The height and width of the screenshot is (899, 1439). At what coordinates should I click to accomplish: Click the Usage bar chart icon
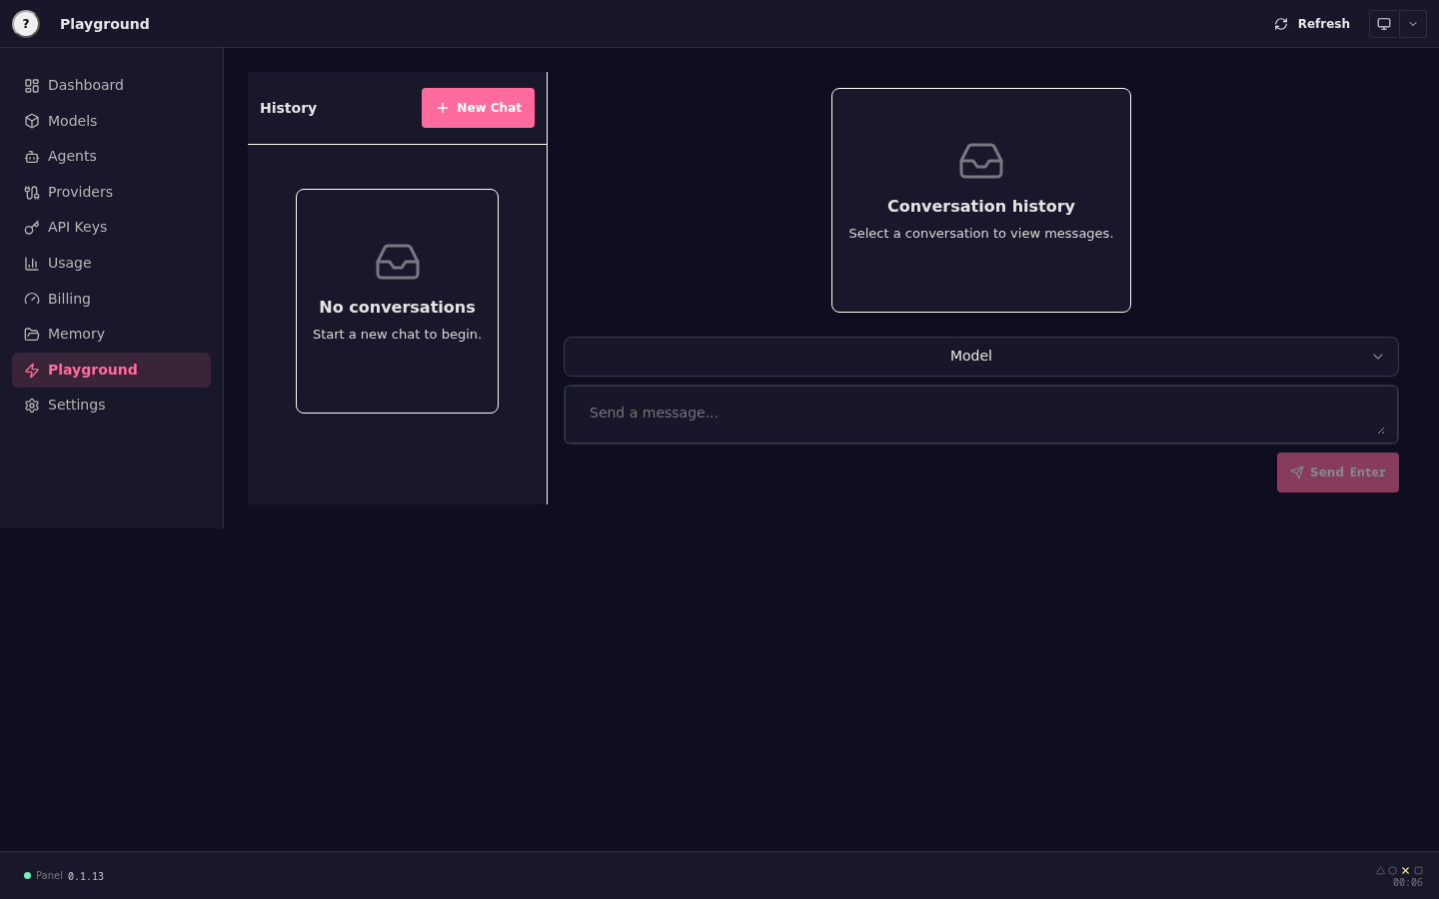32,264
